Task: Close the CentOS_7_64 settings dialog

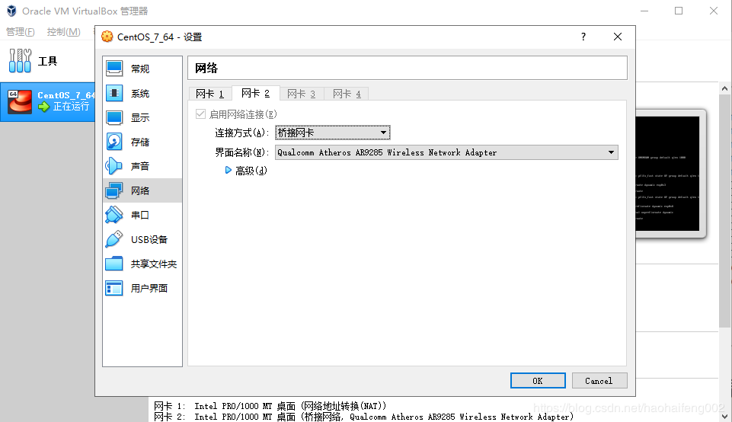Action: 618,37
